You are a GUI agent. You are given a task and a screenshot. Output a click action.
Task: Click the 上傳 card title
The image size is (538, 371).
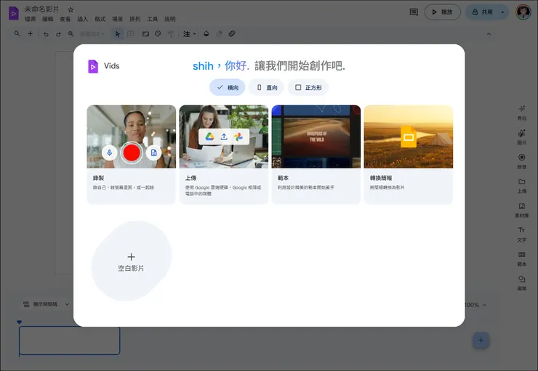pyautogui.click(x=190, y=178)
